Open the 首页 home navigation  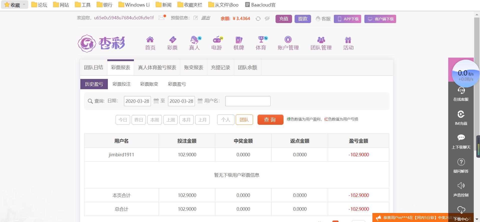[x=150, y=43]
